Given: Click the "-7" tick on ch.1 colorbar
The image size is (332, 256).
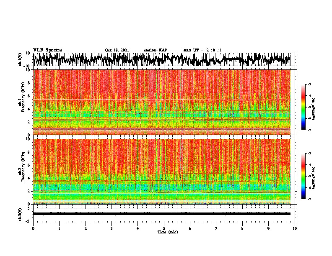Looking at the screenshot, I should 309,130.
